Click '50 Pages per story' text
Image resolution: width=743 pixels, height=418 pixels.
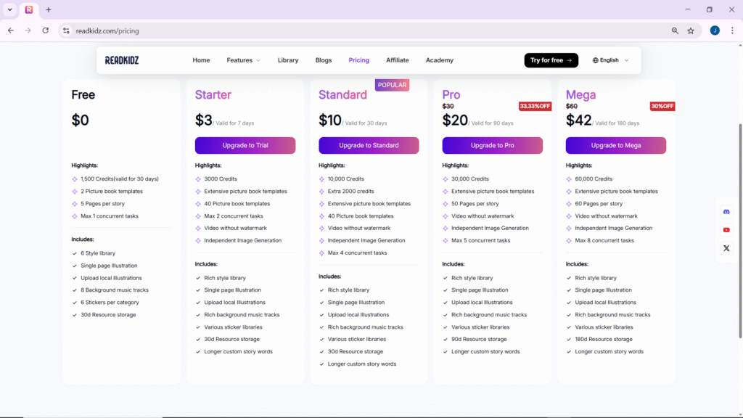475,204
